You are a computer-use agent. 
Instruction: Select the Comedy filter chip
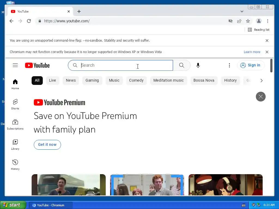(136, 80)
